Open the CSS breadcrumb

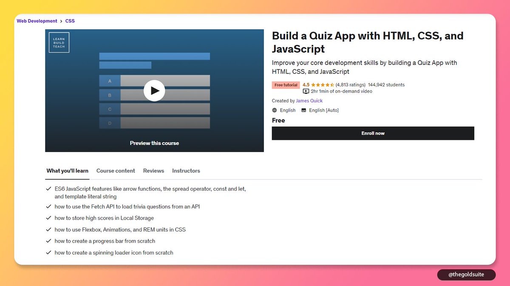click(x=70, y=20)
